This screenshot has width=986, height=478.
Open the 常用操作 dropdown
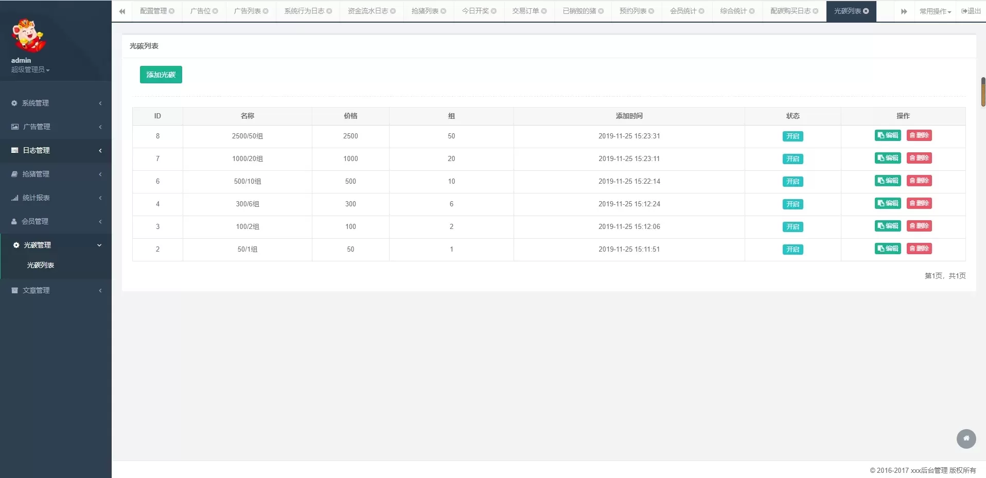pyautogui.click(x=935, y=11)
